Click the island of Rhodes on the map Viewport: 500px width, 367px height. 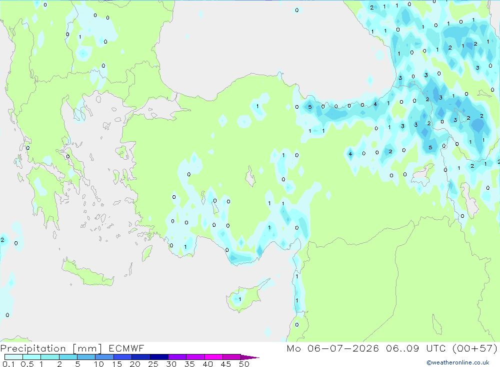coord(147,253)
